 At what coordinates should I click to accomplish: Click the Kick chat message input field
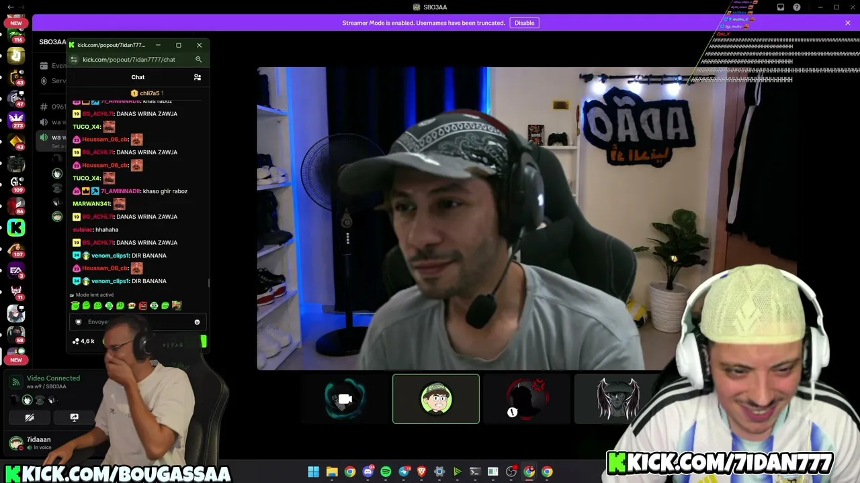click(x=138, y=322)
